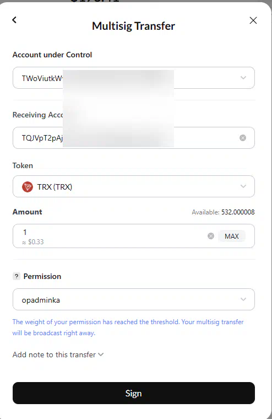
Task: Clear the receiving account address
Action: (x=243, y=138)
